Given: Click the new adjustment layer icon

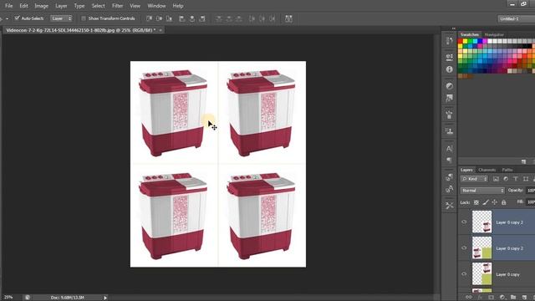Looking at the screenshot, I should [x=502, y=298].
